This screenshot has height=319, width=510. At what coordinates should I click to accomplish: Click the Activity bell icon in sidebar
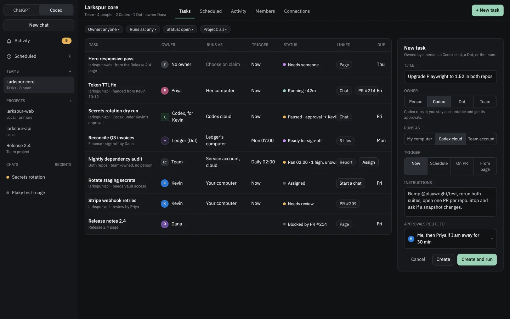[x=9, y=41]
